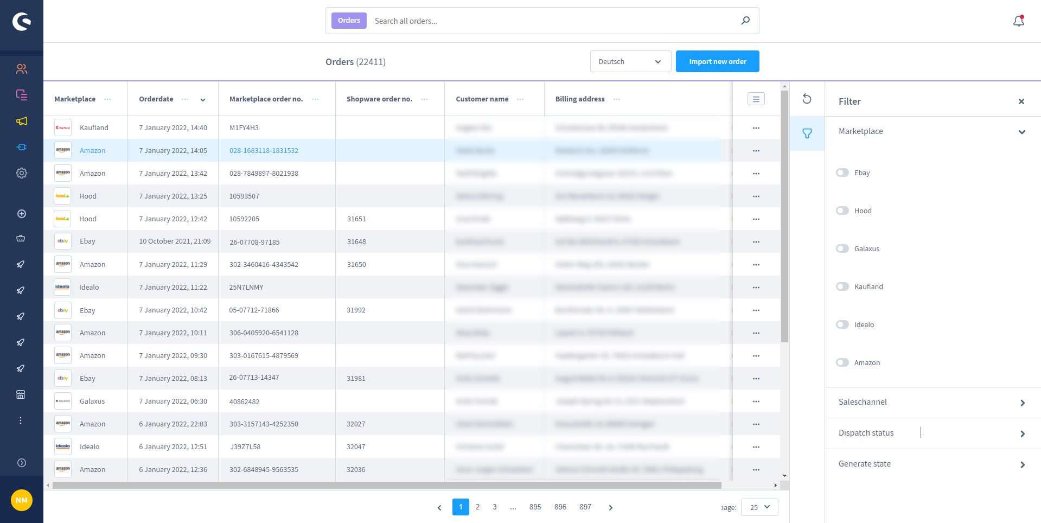This screenshot has width=1041, height=523.
Task: Enable the Galaxus marketplace filter
Action: 842,248
